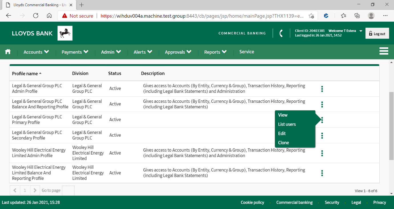
Task: Expand the Payments menu
Action: point(75,52)
